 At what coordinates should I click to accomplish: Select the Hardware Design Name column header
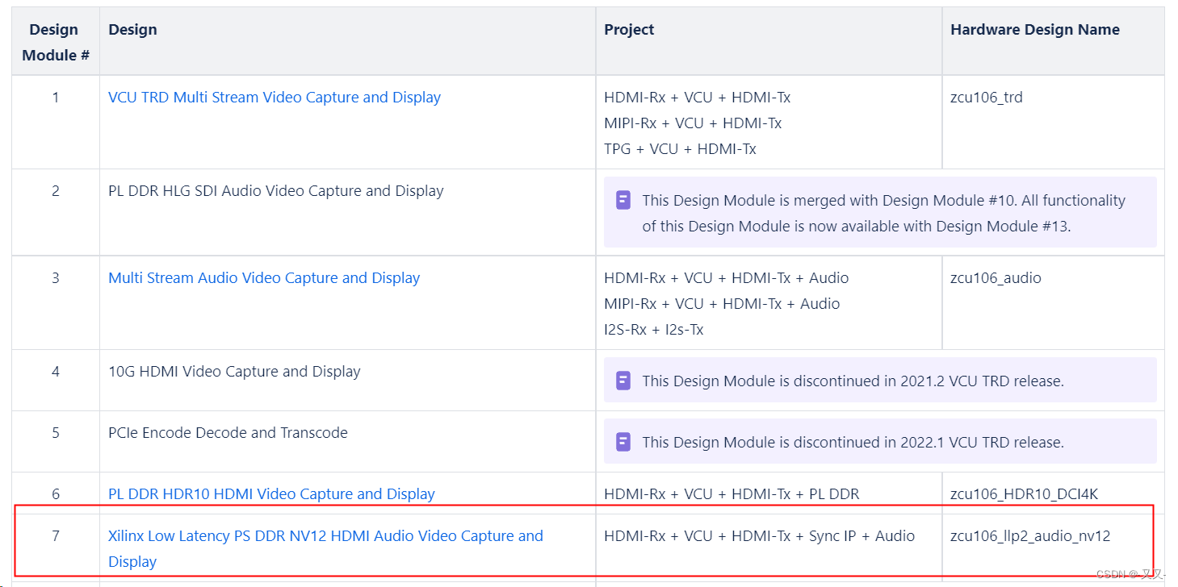coord(1053,43)
